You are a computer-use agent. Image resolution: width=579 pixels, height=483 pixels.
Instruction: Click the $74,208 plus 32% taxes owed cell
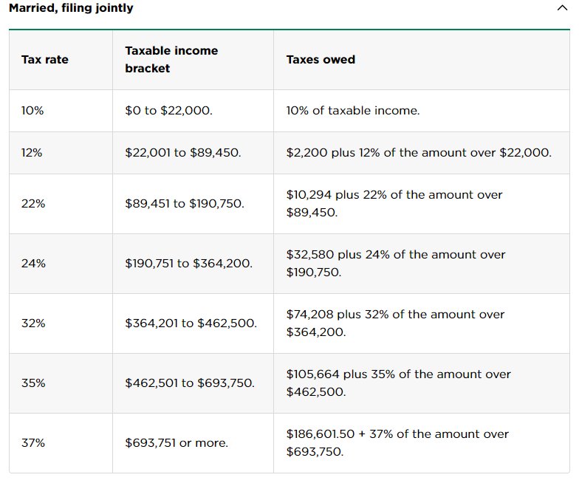tap(422, 323)
